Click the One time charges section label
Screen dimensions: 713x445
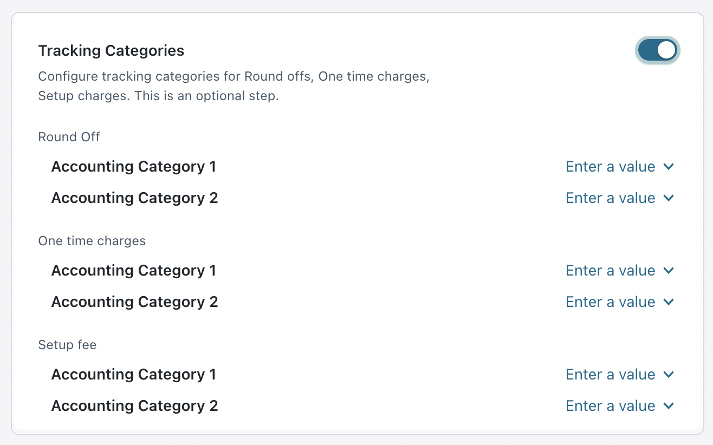click(x=92, y=241)
